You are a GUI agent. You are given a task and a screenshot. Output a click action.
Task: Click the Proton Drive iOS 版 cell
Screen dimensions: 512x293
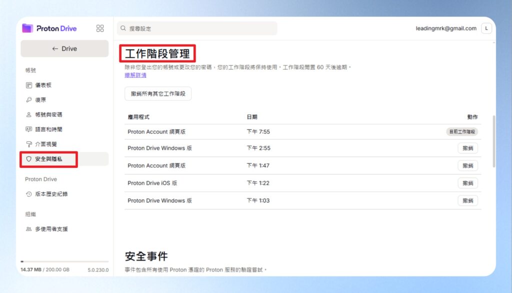point(152,183)
